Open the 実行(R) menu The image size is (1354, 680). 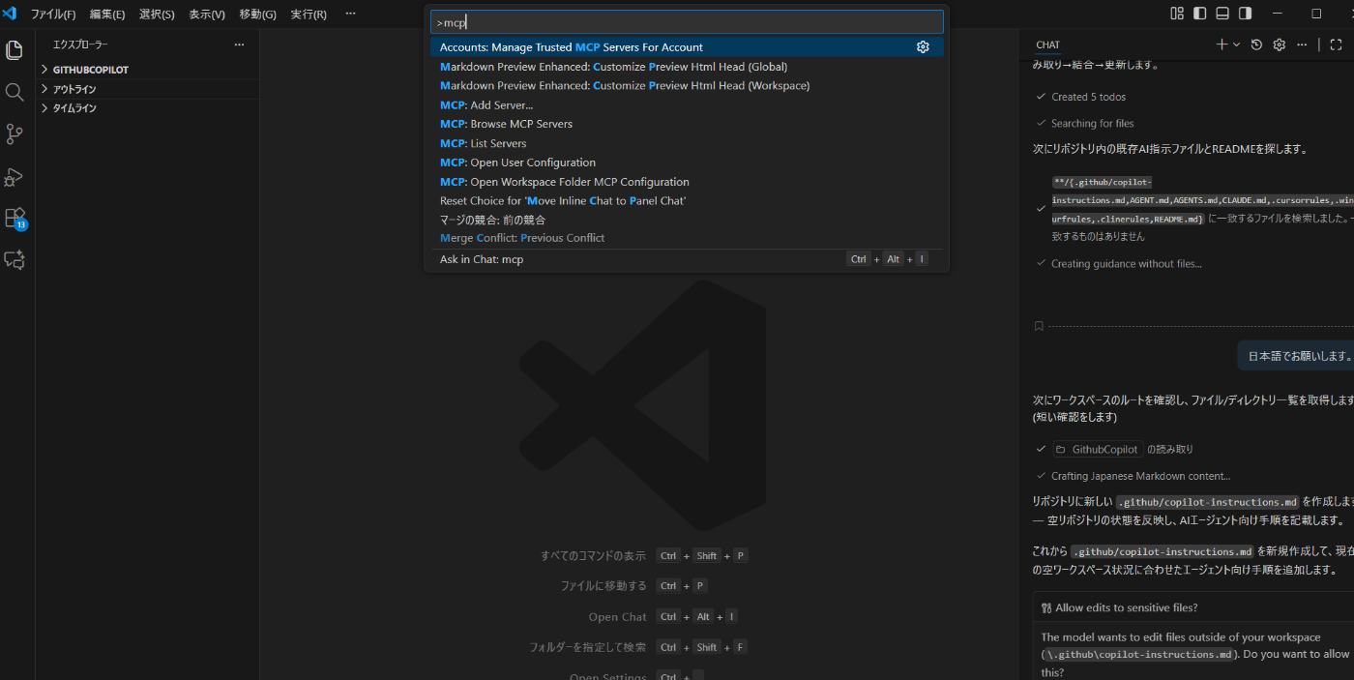[309, 15]
